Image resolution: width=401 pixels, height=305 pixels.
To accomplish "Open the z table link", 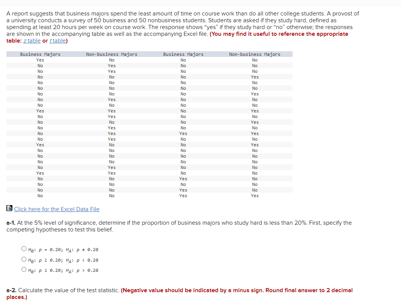I will 32,41.
